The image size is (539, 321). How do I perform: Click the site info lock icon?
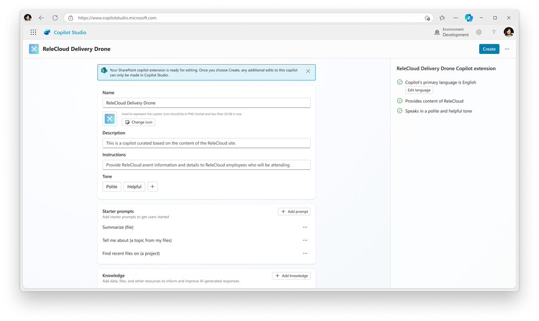(x=71, y=18)
